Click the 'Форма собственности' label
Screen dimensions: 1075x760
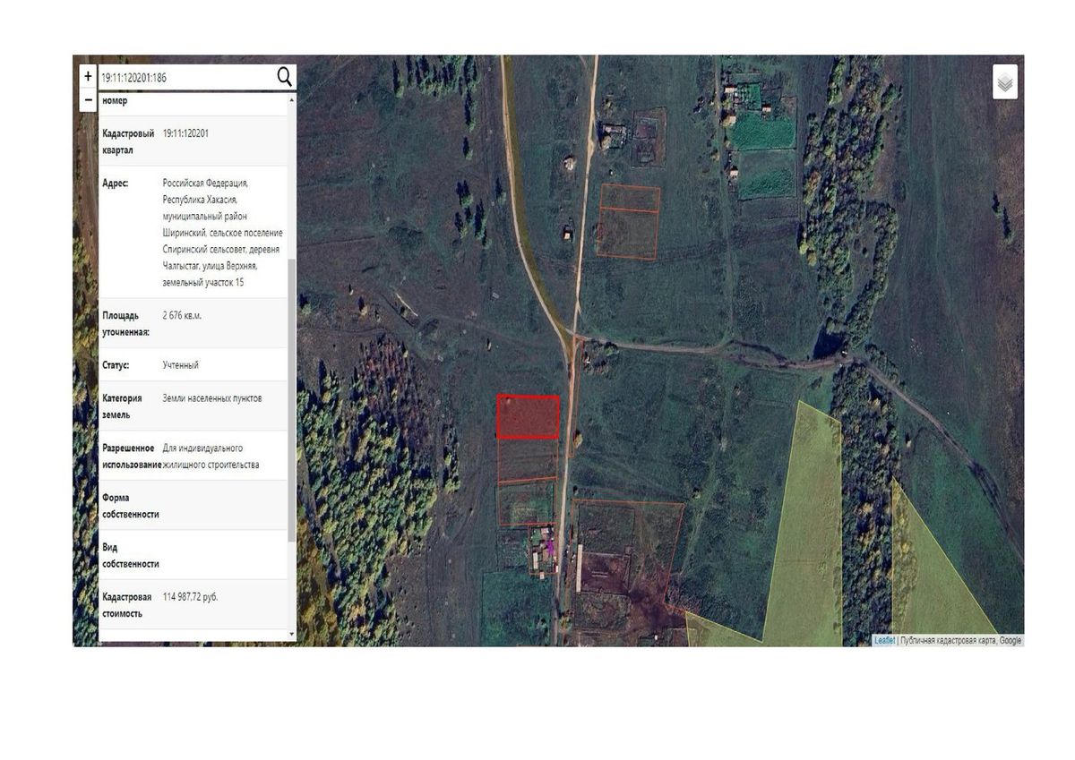(x=131, y=506)
